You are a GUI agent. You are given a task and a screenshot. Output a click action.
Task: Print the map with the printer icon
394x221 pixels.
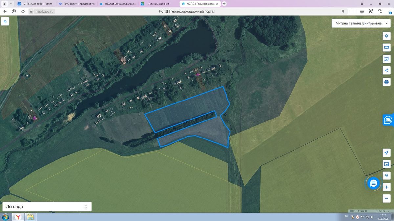click(x=386, y=82)
